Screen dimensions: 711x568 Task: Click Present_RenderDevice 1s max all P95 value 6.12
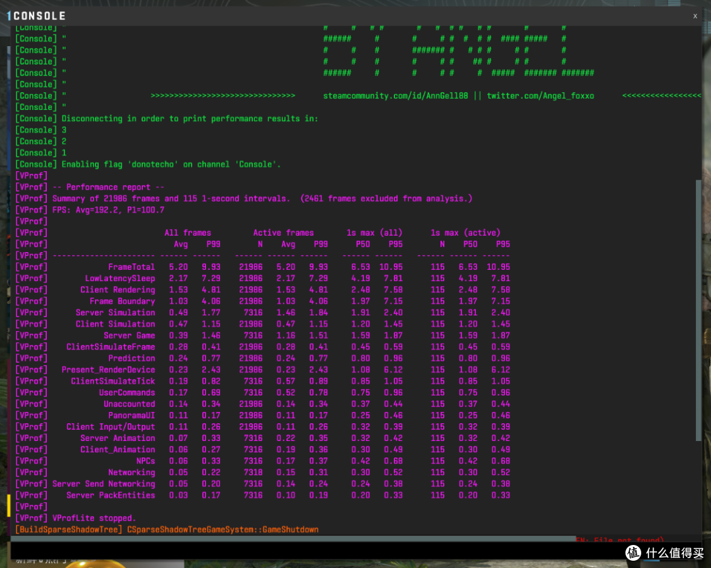(x=392, y=369)
